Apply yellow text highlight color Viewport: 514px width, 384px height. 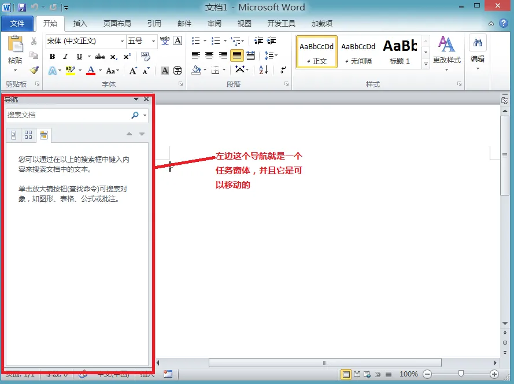(x=70, y=71)
